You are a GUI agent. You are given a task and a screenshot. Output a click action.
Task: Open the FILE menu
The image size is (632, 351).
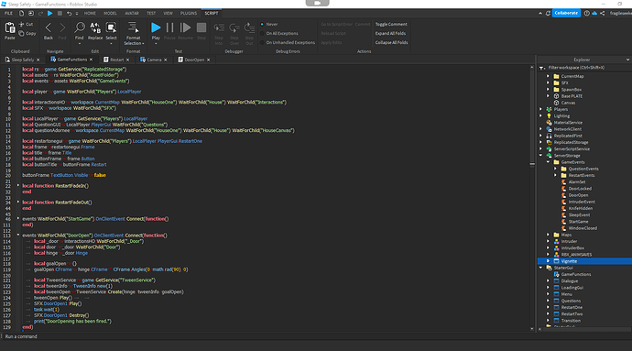coord(8,14)
